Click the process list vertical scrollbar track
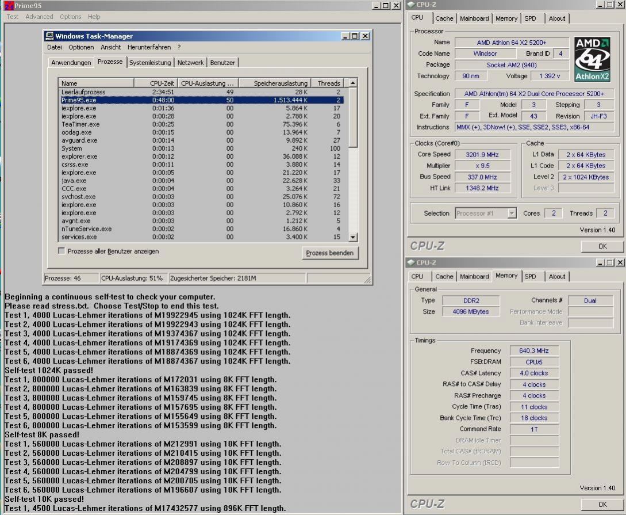This screenshot has height=515, width=626. [x=353, y=190]
